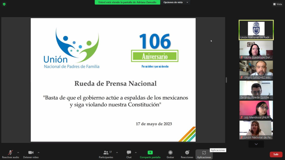Click muted mic icon on July Mendoza thumbnail

pos(242,117)
